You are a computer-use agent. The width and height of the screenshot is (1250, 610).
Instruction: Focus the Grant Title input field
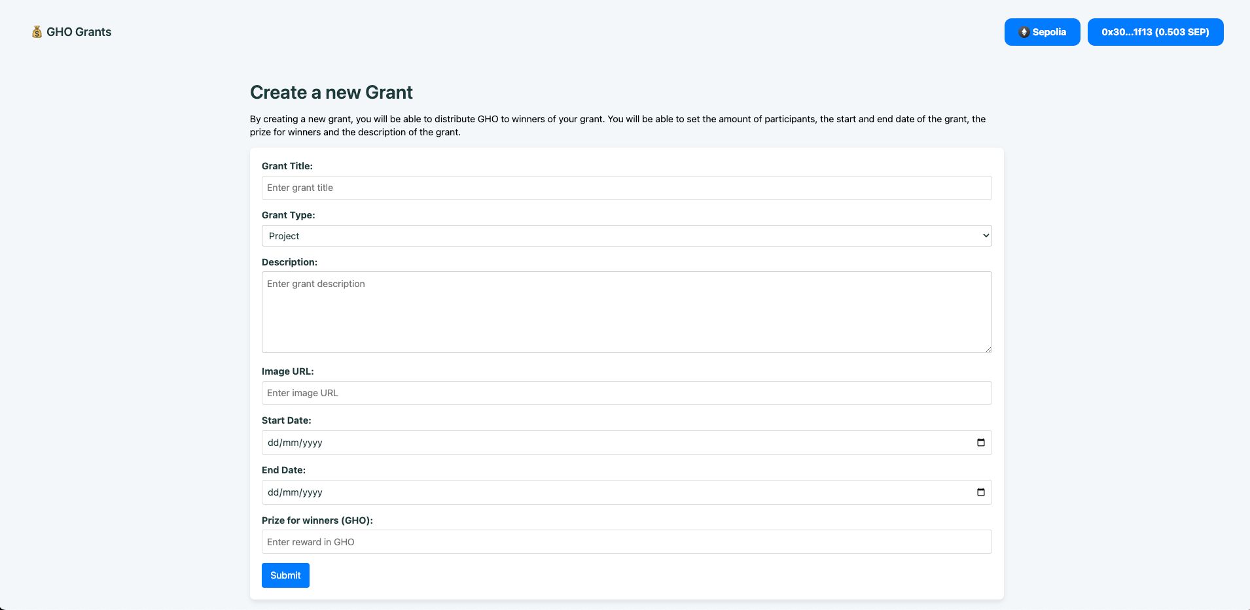tap(626, 188)
